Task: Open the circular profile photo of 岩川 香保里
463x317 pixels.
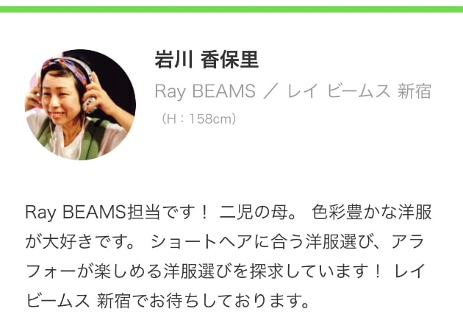Action: 80,105
